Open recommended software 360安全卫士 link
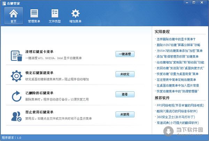The image size is (209, 141). [x=176, y=117]
